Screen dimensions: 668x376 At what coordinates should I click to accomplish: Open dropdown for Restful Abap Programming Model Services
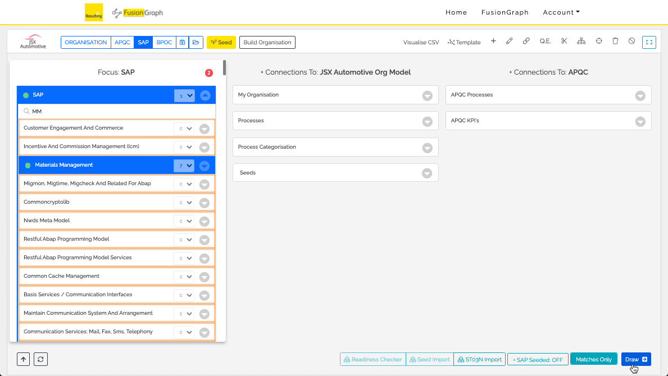184,258
